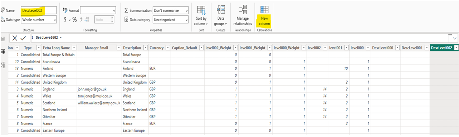Open the Data groups menu

click(x=221, y=16)
